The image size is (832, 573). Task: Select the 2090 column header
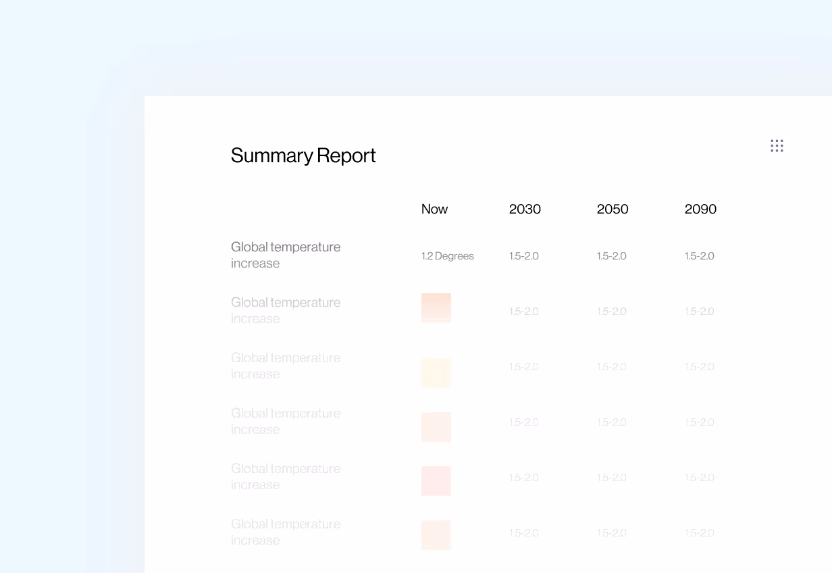pos(700,209)
